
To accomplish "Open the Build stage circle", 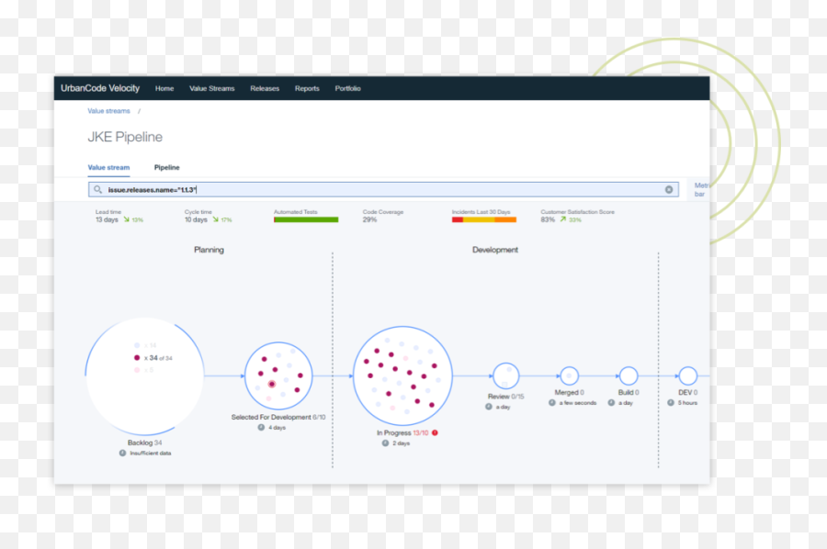I will click(629, 376).
